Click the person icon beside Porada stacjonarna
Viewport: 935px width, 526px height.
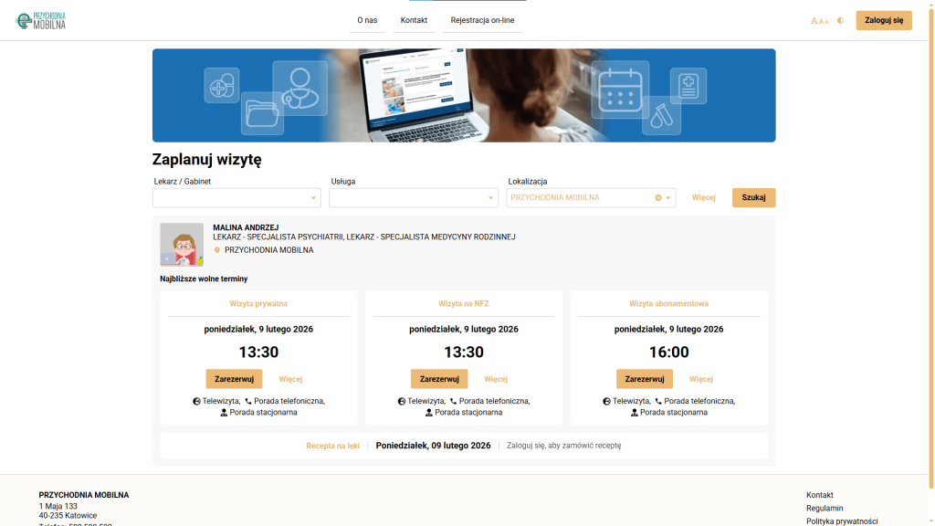click(x=223, y=412)
